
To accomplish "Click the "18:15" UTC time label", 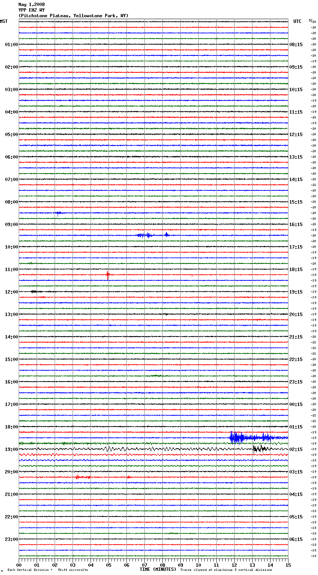I will pyautogui.click(x=296, y=270).
